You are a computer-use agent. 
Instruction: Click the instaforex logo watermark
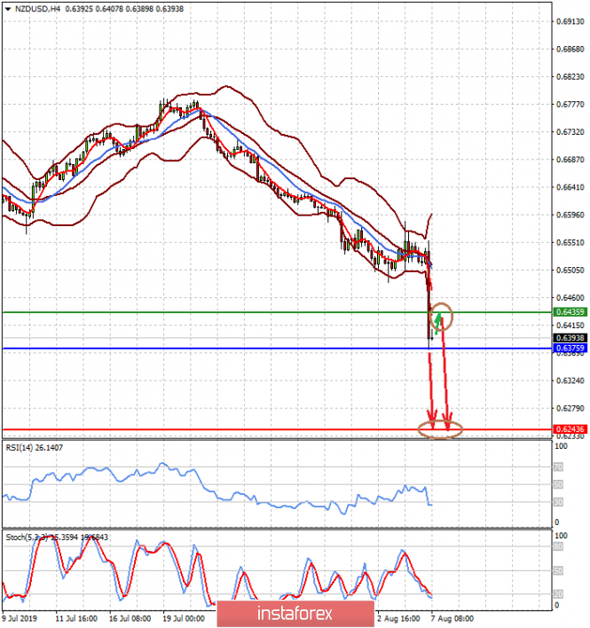(x=295, y=613)
